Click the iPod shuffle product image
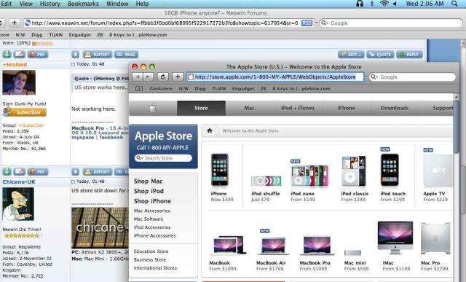The image size is (466, 282). point(266,181)
